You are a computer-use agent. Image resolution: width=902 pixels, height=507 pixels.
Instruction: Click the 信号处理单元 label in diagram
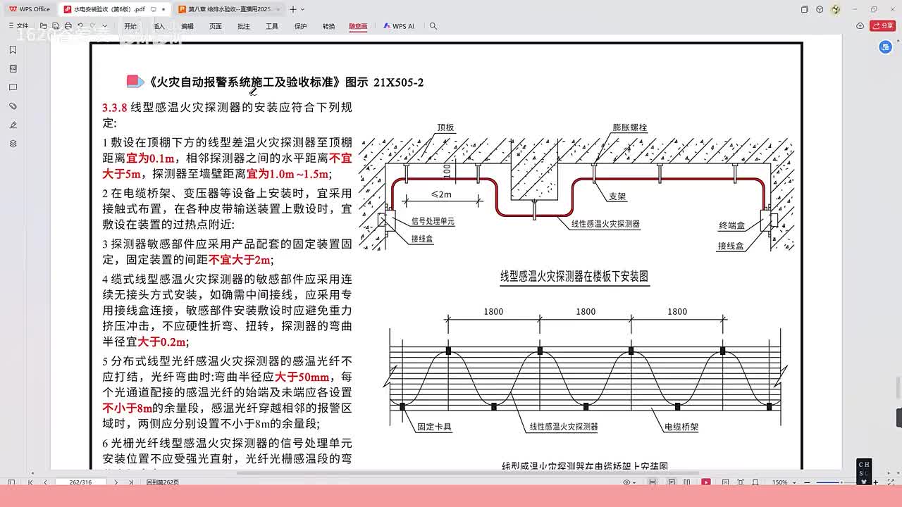pyautogui.click(x=433, y=221)
